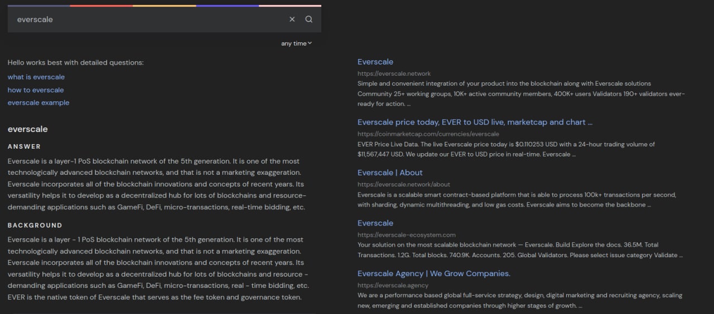Select the "how to everscale" suggestion
This screenshot has width=714, height=314.
(36, 90)
